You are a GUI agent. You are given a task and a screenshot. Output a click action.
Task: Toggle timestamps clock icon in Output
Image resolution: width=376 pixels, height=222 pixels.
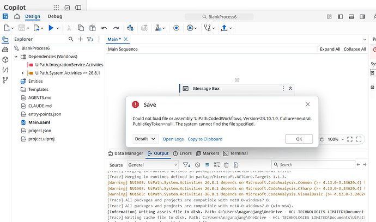[x=198, y=165]
